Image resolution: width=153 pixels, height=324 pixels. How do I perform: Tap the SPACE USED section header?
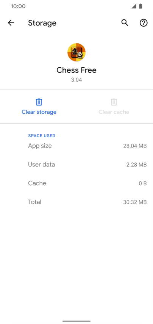tap(42, 136)
